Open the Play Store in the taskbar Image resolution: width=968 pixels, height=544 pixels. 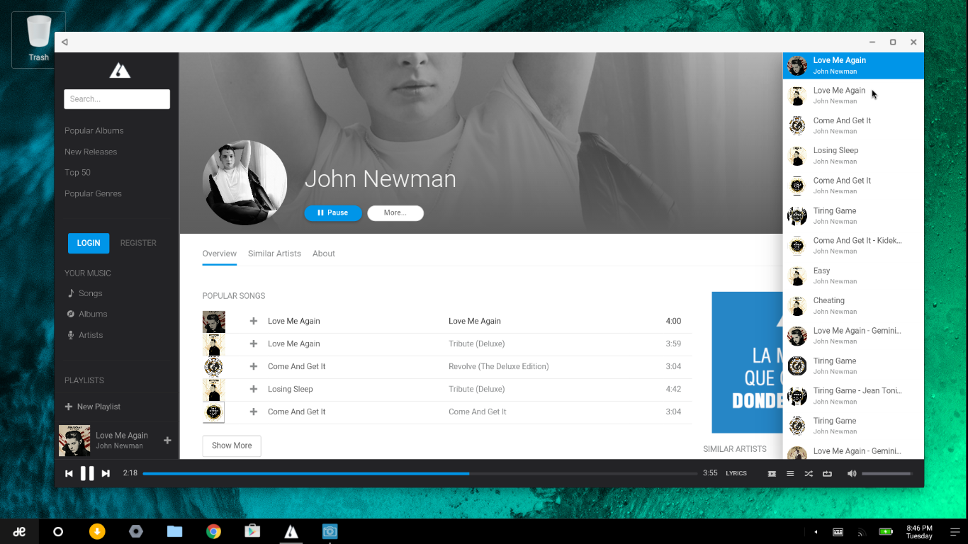point(252,531)
